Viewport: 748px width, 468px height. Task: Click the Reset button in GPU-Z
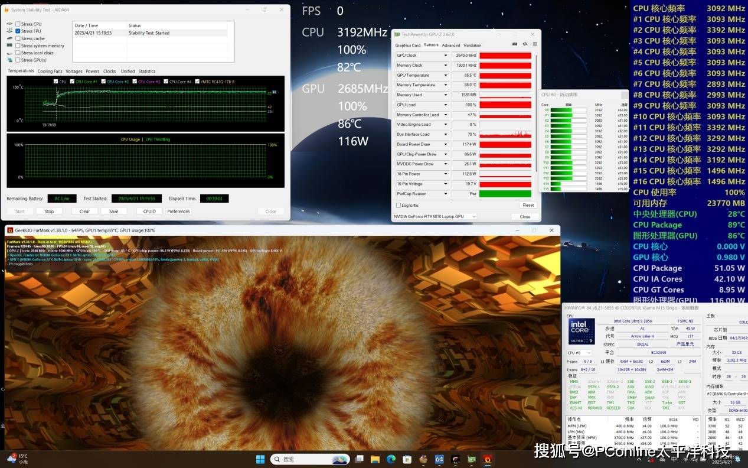click(528, 205)
